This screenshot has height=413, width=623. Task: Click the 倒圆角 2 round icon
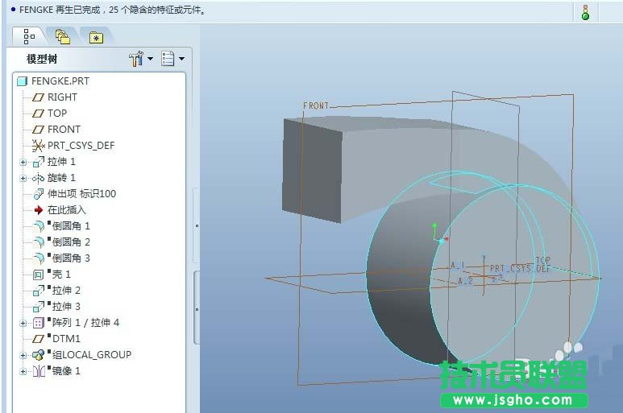tap(39, 242)
